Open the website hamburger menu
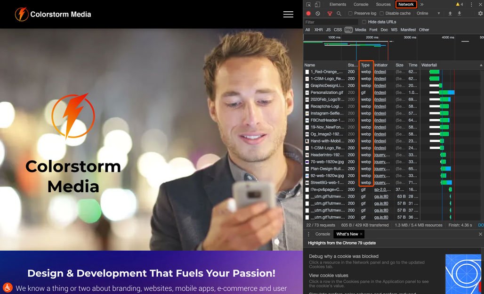The image size is (484, 294). 288,14
